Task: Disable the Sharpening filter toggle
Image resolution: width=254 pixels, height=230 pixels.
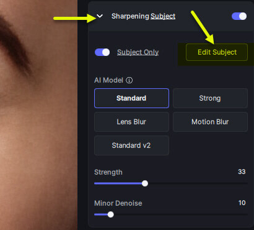Action: tap(239, 16)
